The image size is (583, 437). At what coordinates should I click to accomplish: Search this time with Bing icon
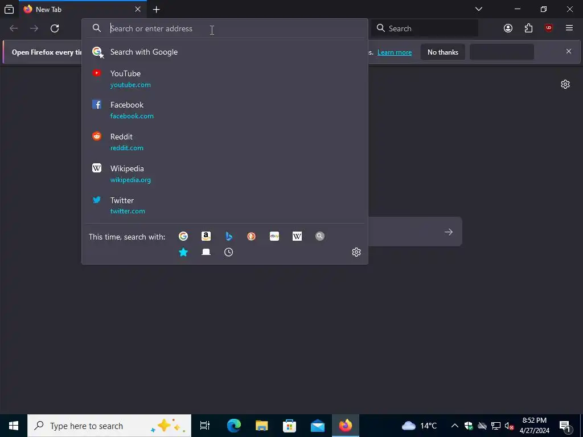click(229, 236)
